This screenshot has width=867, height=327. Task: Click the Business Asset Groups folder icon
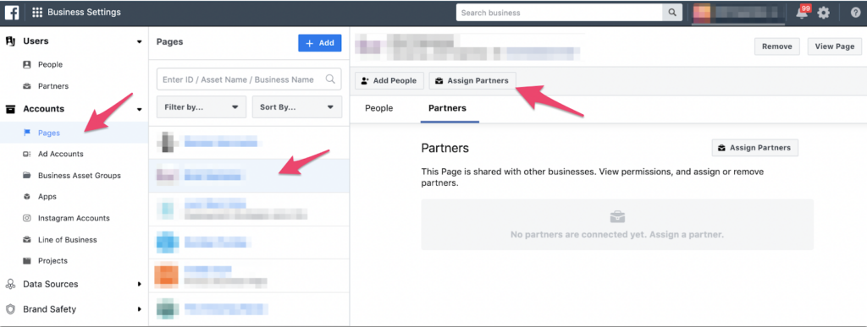(26, 176)
